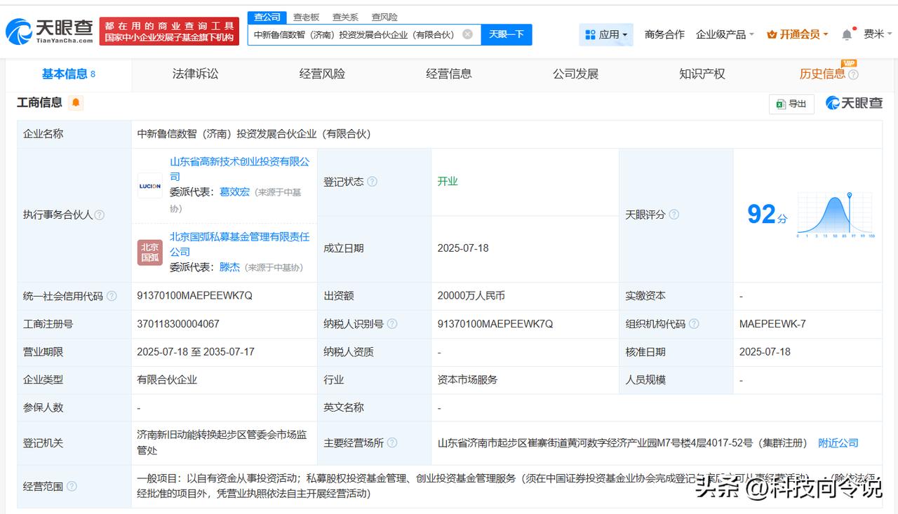Open the help icon beside 历史信息 tab
This screenshot has height=514, width=898.
coord(853,74)
